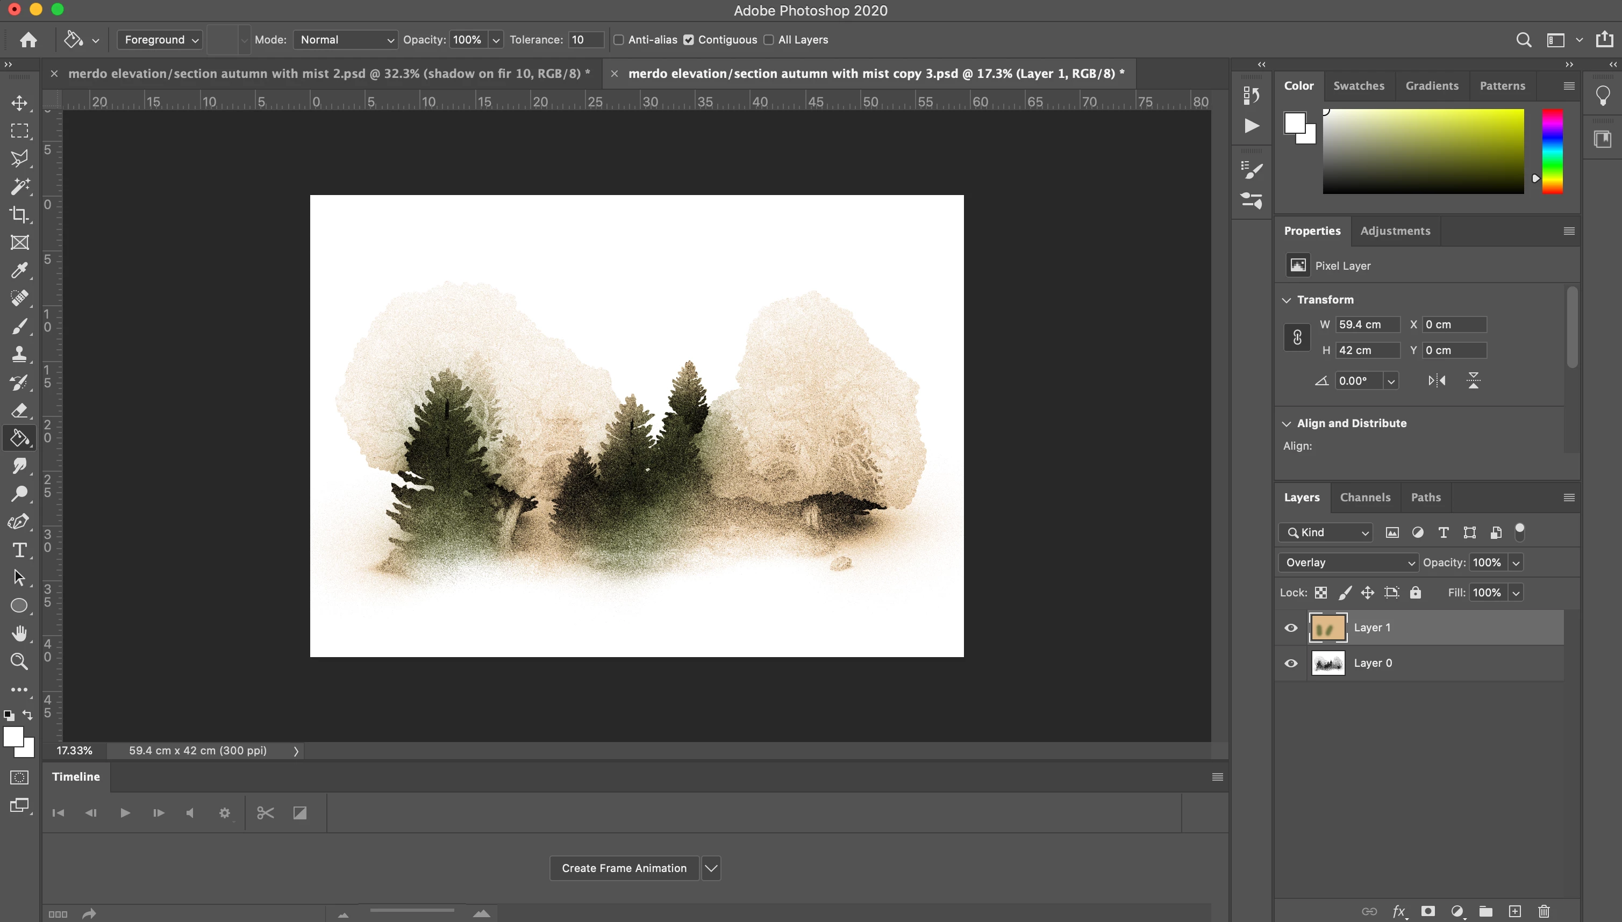Open the Mode Normal dropdown

point(345,40)
